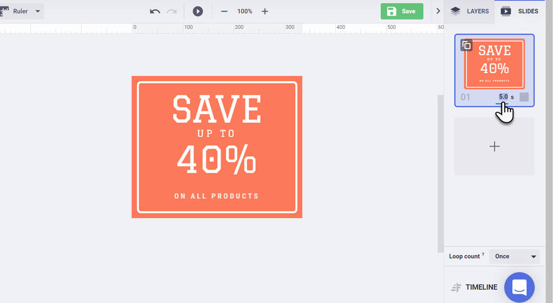The height and width of the screenshot is (303, 553).
Task: Edit the 5.0 s slide duration field
Action: [503, 97]
